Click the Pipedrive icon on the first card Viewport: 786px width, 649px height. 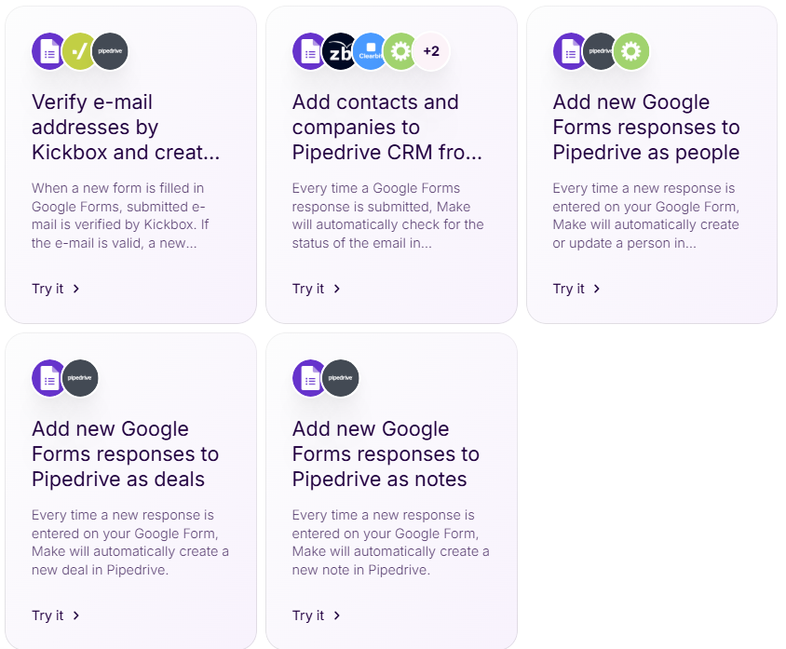coord(110,51)
